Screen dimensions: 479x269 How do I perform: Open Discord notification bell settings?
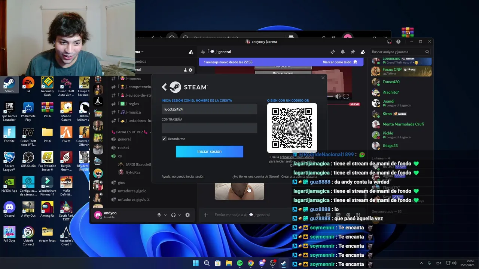(343, 52)
